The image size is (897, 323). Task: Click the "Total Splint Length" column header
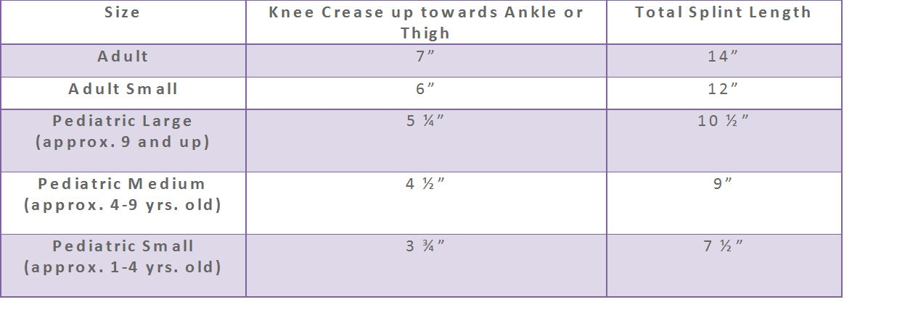[x=723, y=12]
